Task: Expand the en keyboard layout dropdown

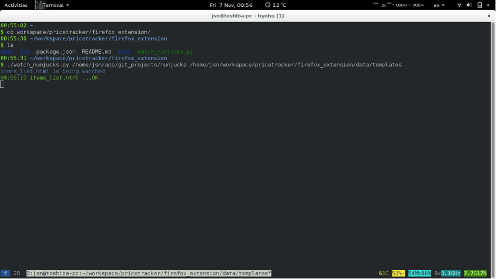Action: pos(439,5)
